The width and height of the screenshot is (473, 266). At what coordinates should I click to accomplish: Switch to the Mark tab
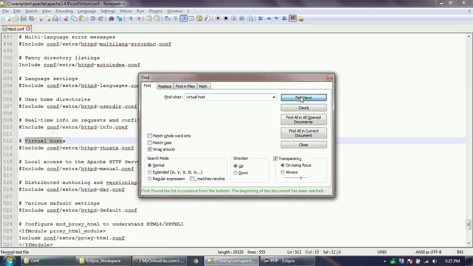pos(203,86)
